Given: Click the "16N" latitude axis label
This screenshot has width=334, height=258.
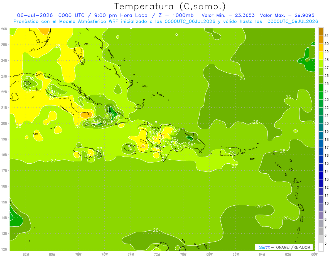Looking at the screenshot, I should (x=4, y=186).
